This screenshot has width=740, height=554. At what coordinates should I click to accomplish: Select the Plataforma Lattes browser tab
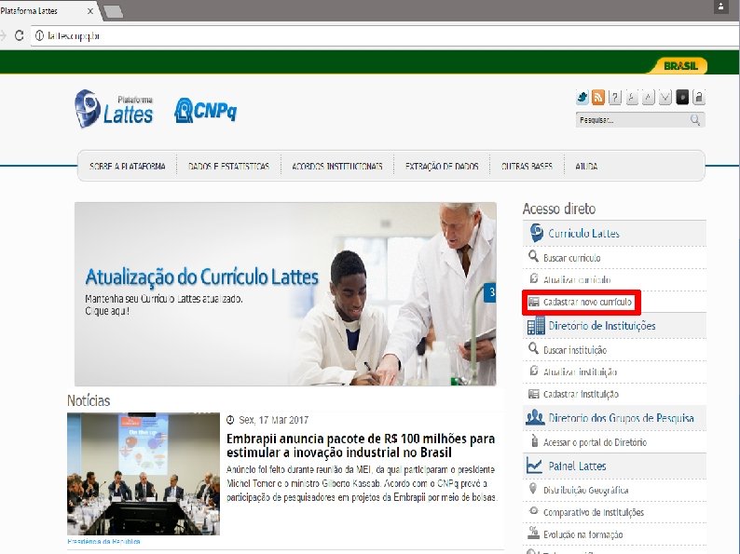point(48,10)
